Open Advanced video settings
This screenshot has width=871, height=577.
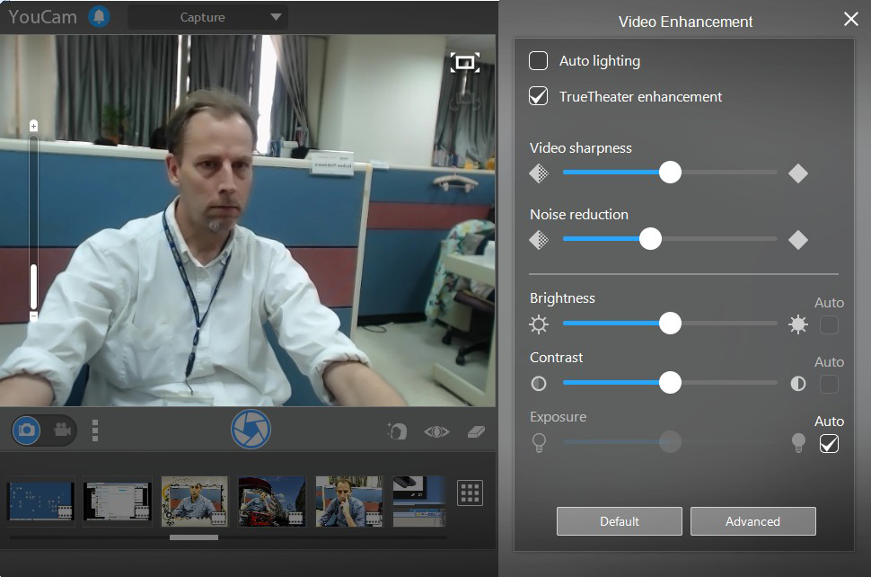(752, 521)
